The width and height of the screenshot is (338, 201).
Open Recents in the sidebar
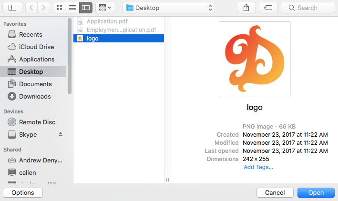[33, 34]
